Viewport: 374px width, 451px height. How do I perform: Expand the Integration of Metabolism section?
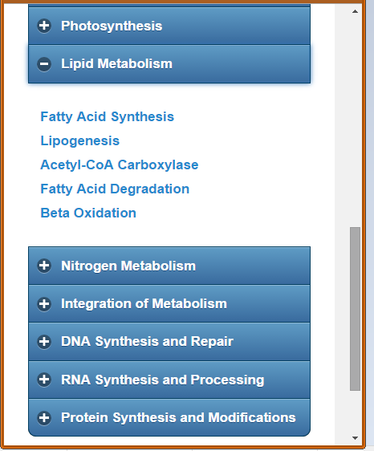tap(169, 303)
